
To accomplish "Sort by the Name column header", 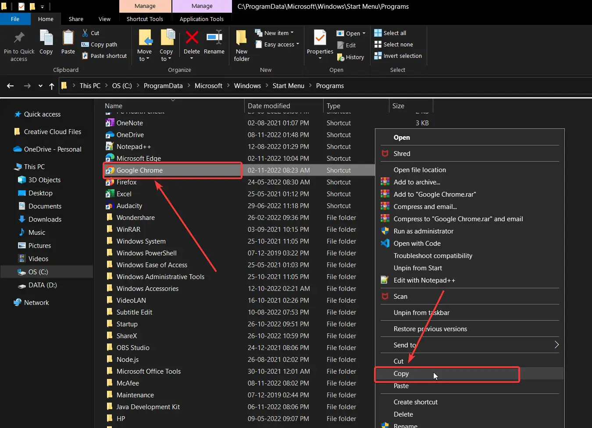I will [114, 106].
